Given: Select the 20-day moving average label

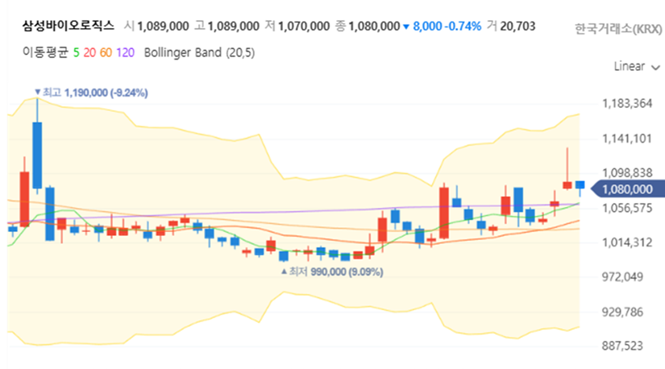Looking at the screenshot, I should (89, 52).
